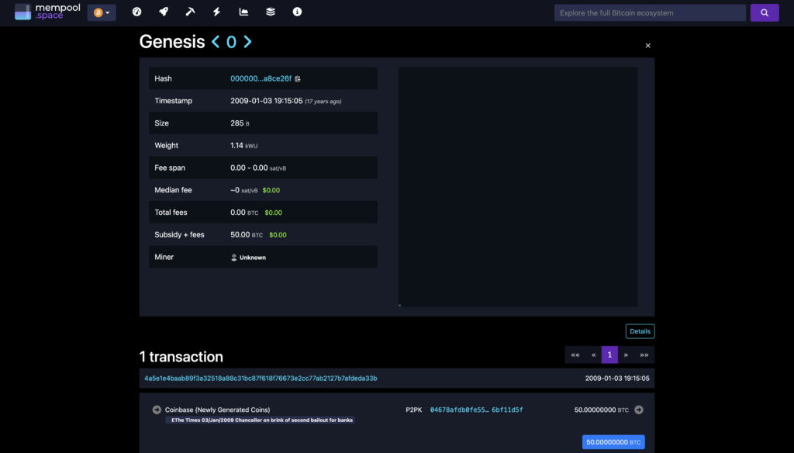Open the Mining pickaxe icon

coord(190,12)
